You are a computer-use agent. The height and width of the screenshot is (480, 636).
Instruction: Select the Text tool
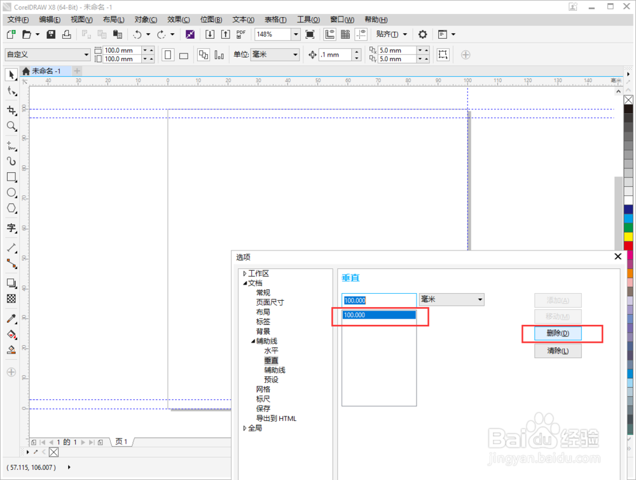click(11, 228)
